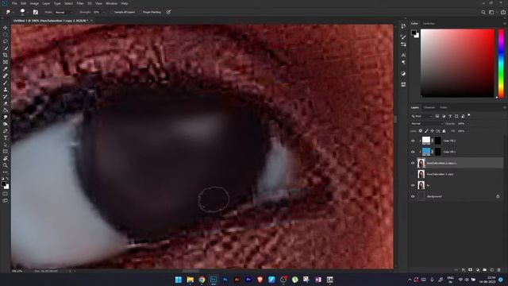508x286 pixels.
Task: Open the smudge Mode dropdown in options bar
Action: [x=63, y=12]
